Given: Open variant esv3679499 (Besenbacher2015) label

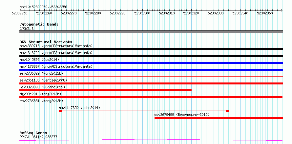Looking at the screenshot, I should point(182,115).
